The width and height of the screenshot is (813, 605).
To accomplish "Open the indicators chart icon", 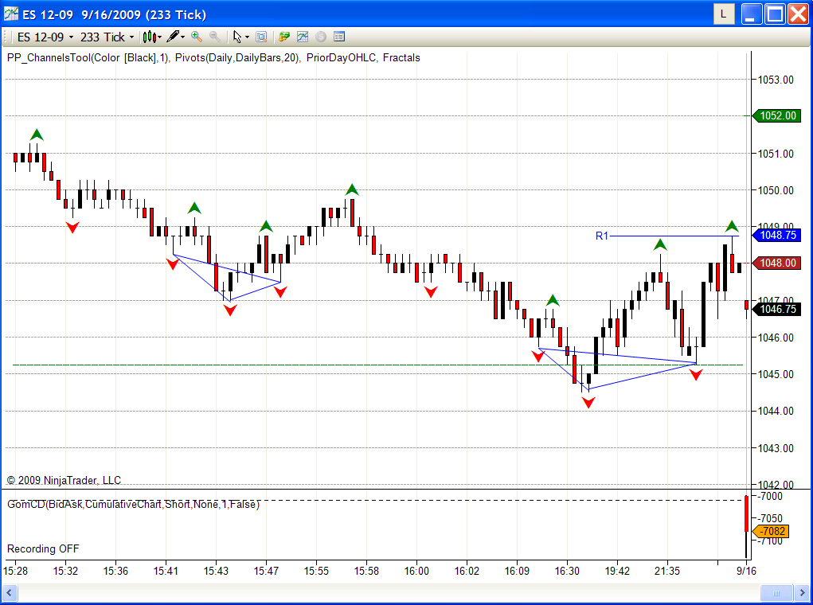I will (x=303, y=37).
